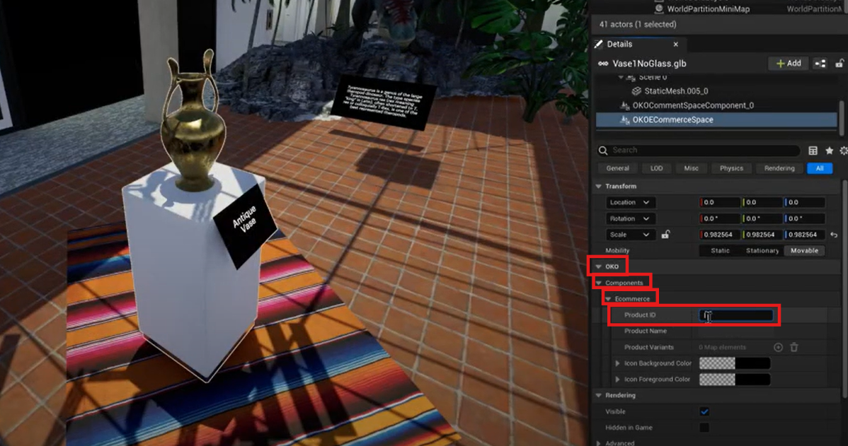Set Mobility to Static

(720, 251)
